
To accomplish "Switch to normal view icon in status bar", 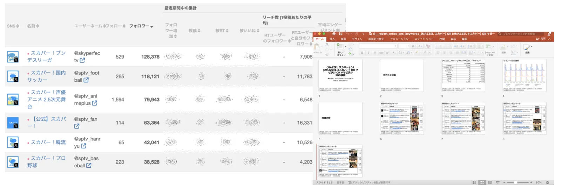I will 474,182.
